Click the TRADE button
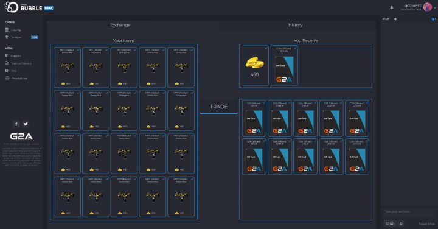 pos(219,107)
